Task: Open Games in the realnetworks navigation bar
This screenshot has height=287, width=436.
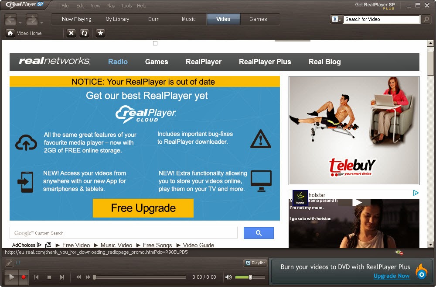Action: tap(157, 62)
